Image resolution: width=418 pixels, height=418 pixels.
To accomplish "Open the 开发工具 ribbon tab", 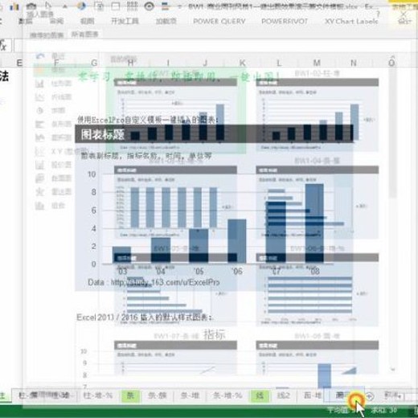I will pos(125,21).
